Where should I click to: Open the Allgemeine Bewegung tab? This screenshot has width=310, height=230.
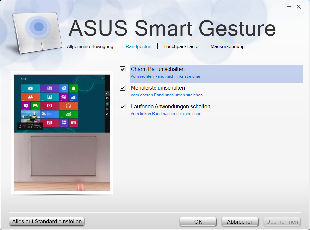[x=90, y=47]
